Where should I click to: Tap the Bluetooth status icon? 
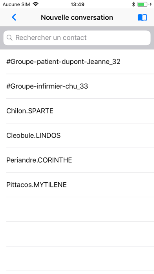coord(134,4)
